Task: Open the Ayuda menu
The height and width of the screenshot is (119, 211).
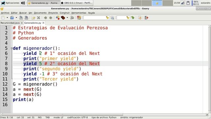Action: tap(91, 13)
